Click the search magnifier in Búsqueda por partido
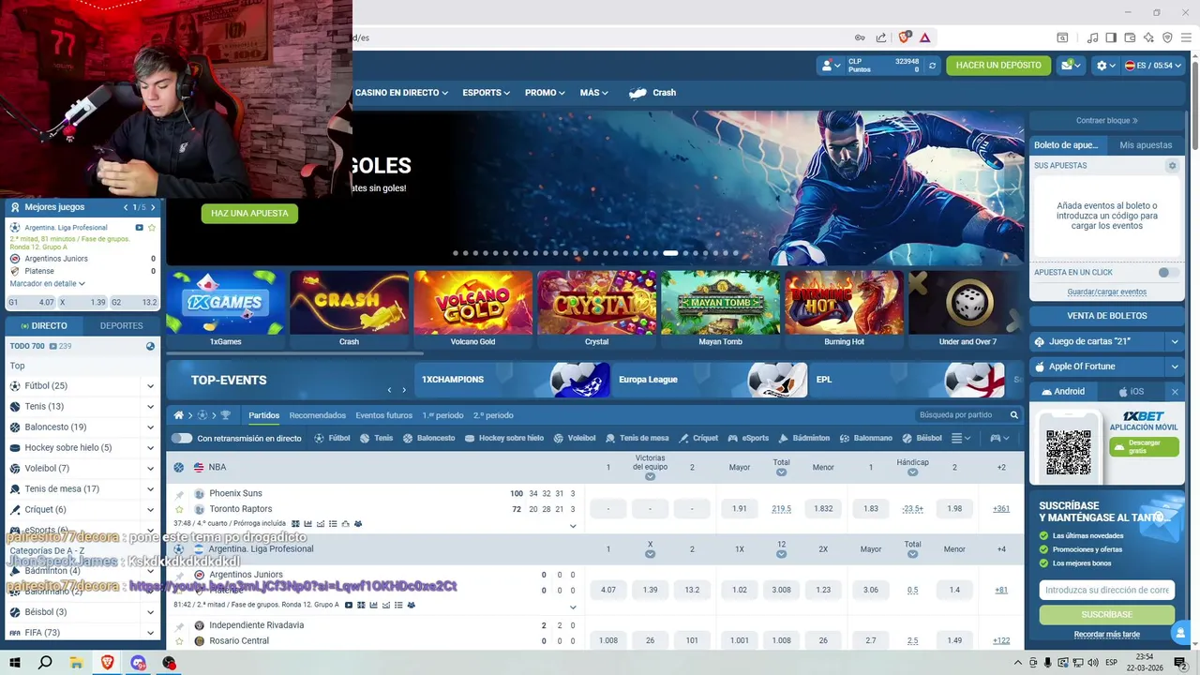 (1013, 415)
